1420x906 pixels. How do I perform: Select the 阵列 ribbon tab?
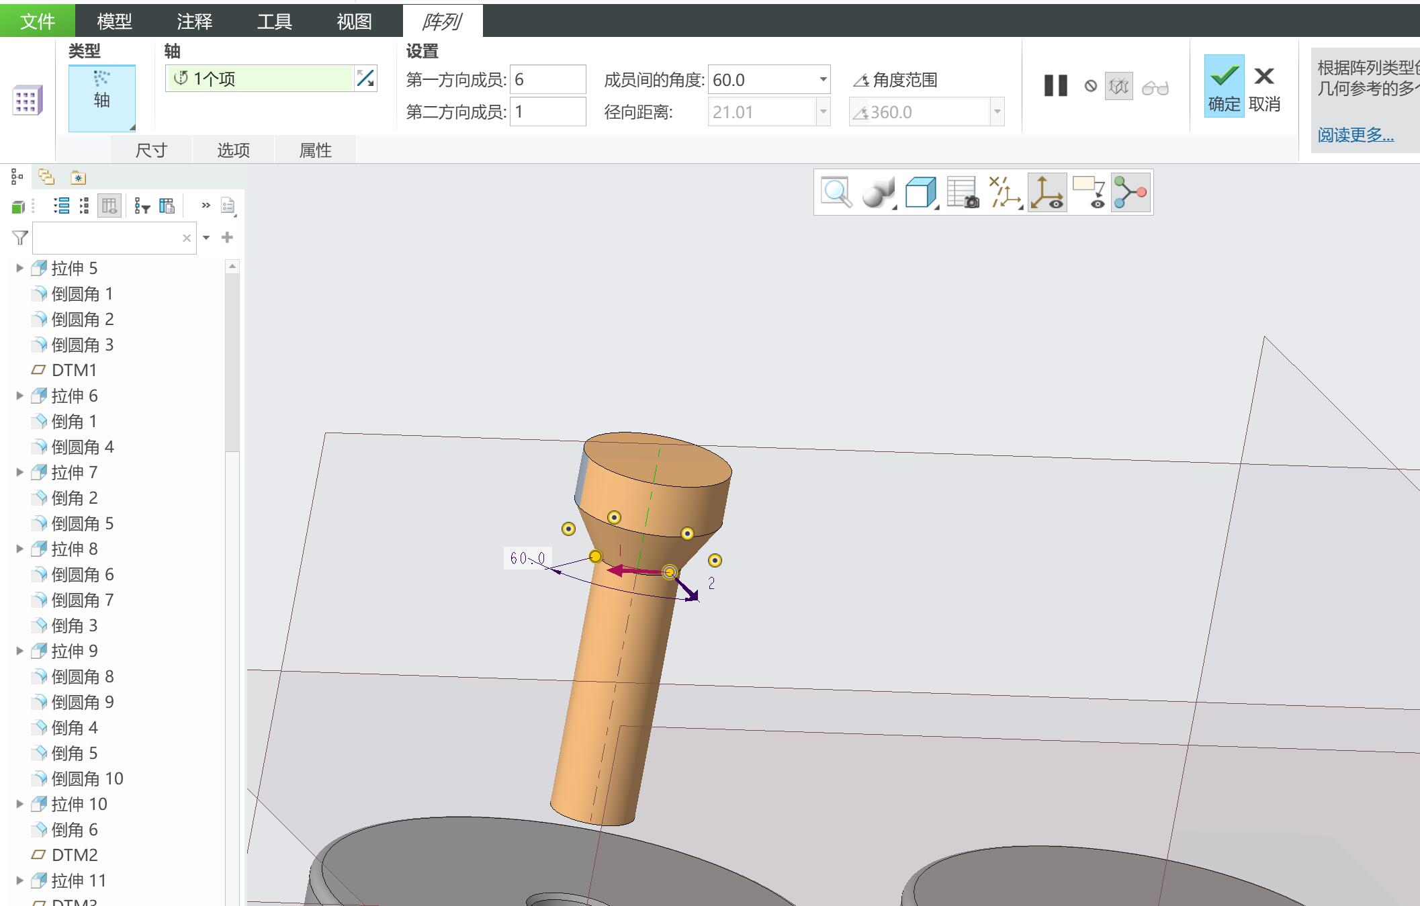click(442, 21)
